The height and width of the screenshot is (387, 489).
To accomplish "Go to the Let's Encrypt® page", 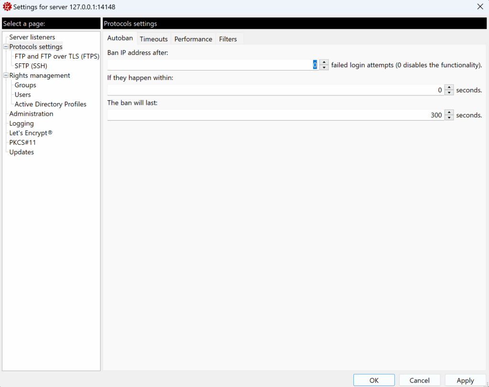I will tap(31, 133).
